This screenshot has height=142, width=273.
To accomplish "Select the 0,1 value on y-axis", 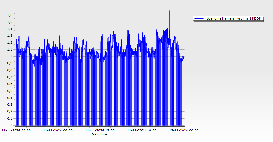I will 10,118.
